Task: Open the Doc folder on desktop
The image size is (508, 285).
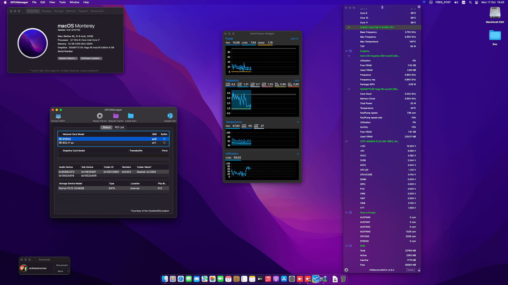Action: (495, 35)
